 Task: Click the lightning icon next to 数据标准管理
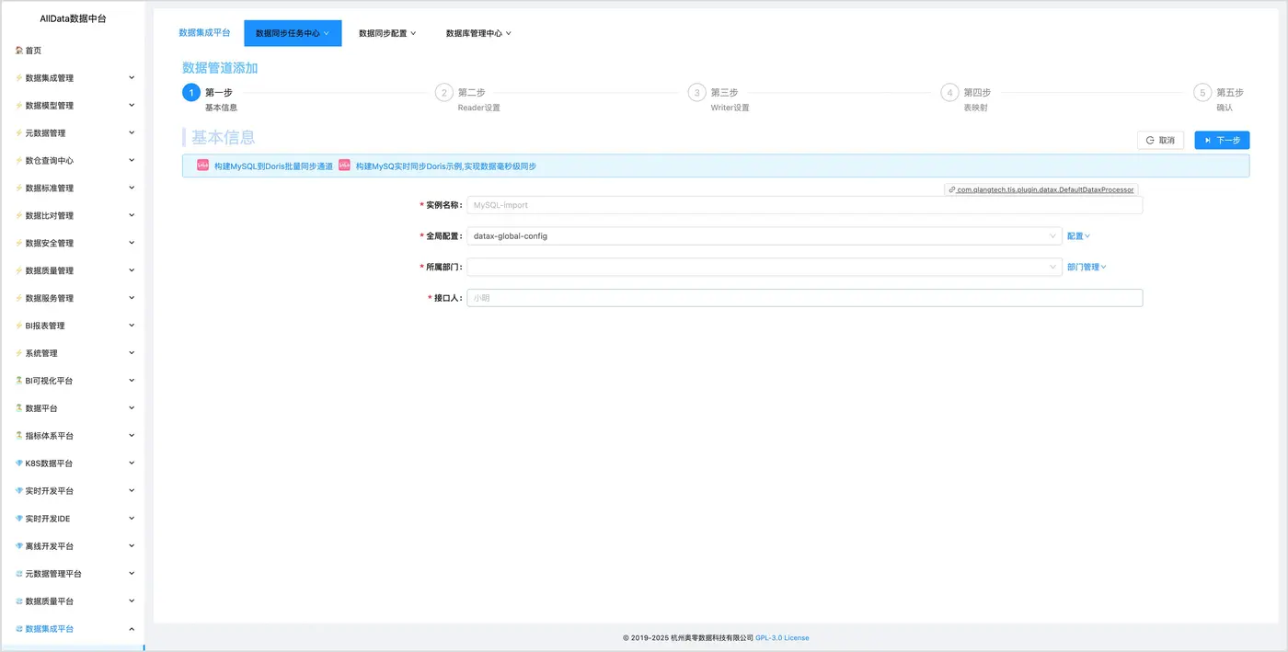19,189
